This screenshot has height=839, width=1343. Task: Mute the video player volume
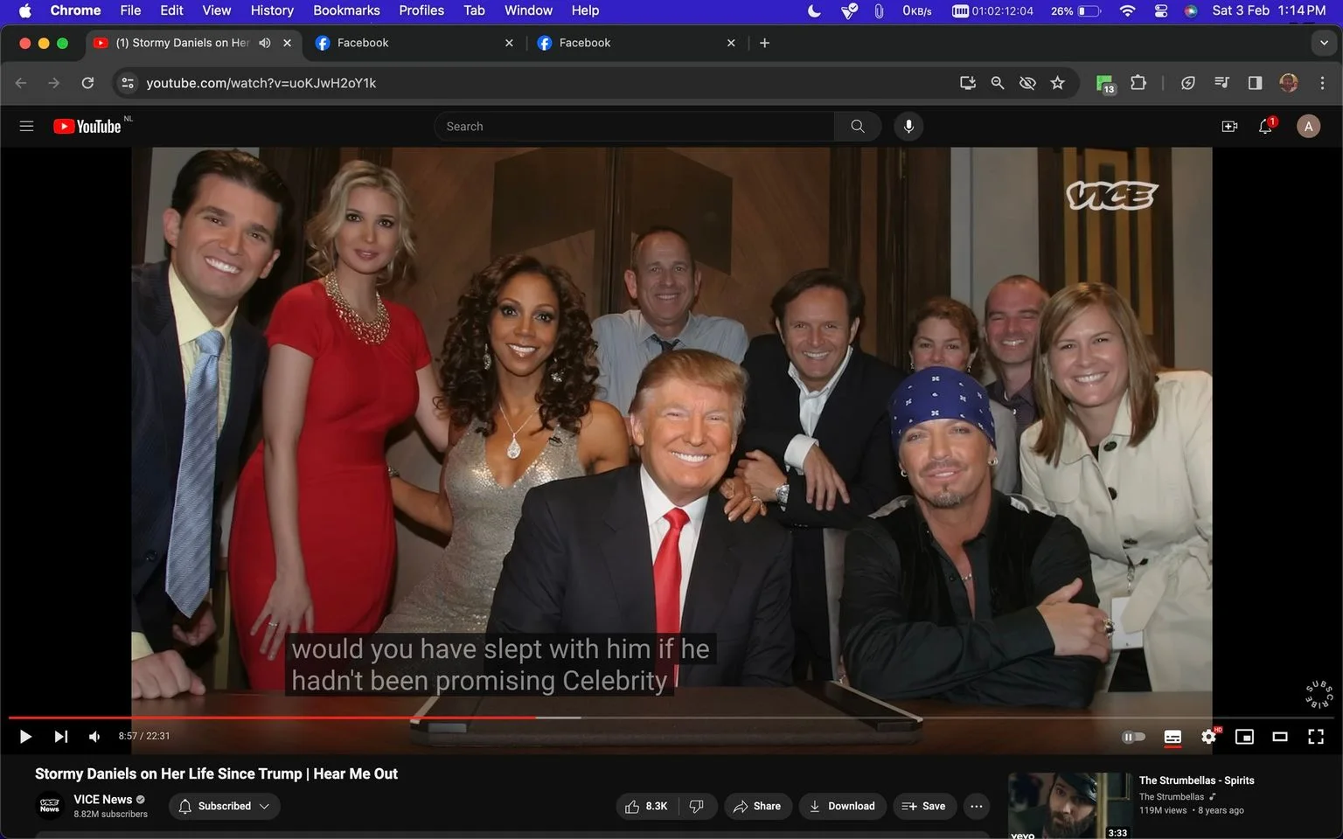(94, 737)
